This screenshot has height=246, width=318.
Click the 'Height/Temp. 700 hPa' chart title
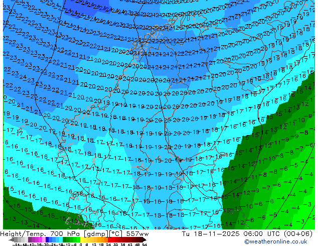click(x=40, y=233)
